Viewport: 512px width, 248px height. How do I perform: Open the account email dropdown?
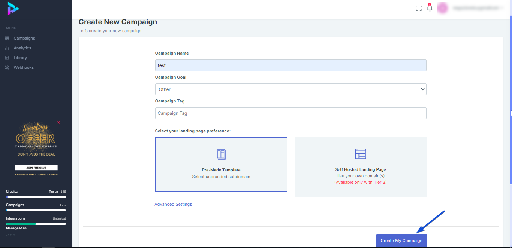tap(478, 8)
